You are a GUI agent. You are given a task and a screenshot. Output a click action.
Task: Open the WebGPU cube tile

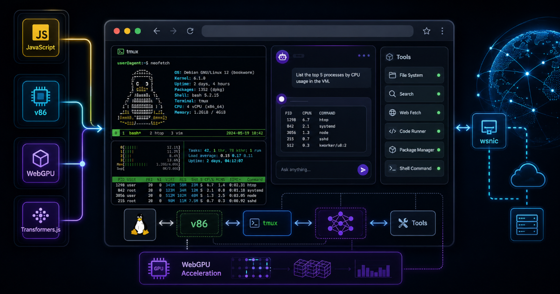41,162
